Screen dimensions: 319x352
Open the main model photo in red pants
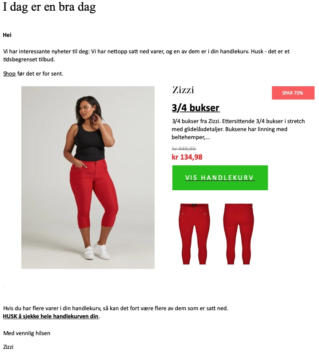pyautogui.click(x=88, y=177)
